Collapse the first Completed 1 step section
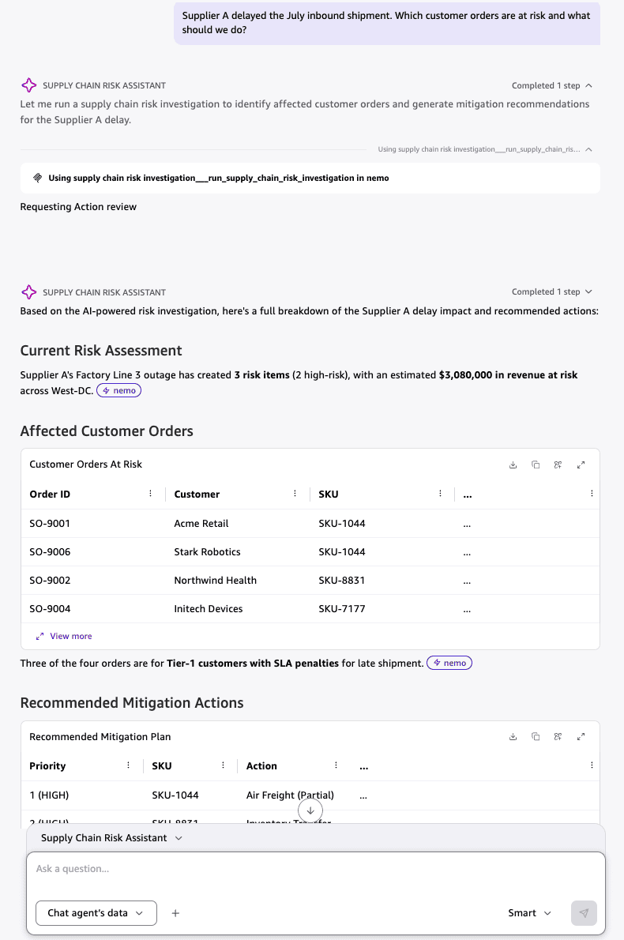This screenshot has height=940, width=624. tap(552, 86)
